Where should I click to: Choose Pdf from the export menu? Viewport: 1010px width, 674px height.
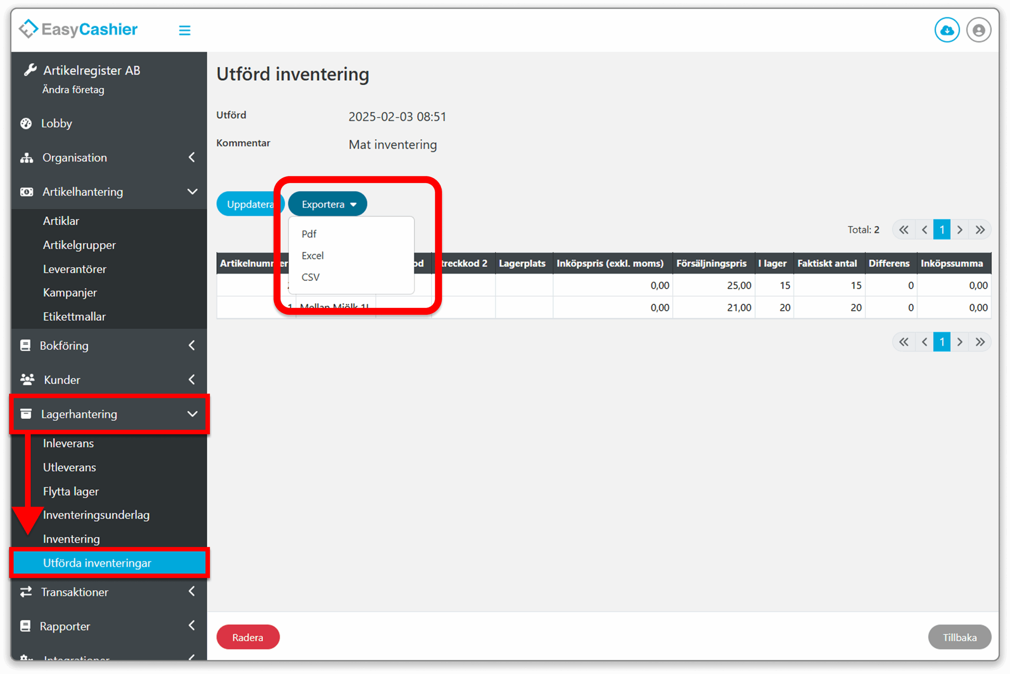[309, 234]
